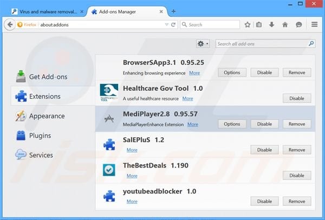The width and height of the screenshot is (325, 220).
Task: Open the Downloads arrow icon
Action: pos(271,25)
